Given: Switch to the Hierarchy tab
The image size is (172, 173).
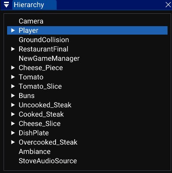Looking at the screenshot, I should [29, 5].
